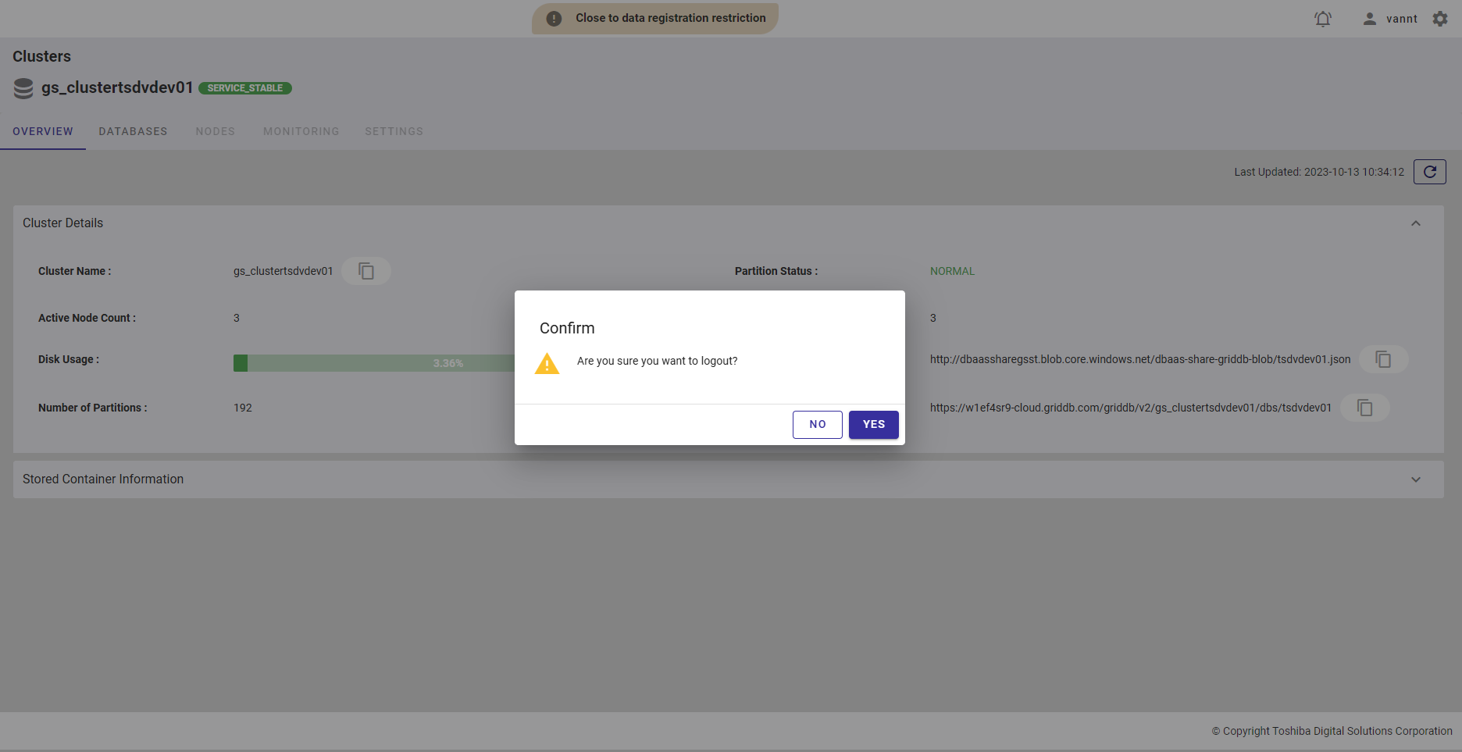Image resolution: width=1462 pixels, height=752 pixels.
Task: Cancel logout with the NO button
Action: point(817,424)
